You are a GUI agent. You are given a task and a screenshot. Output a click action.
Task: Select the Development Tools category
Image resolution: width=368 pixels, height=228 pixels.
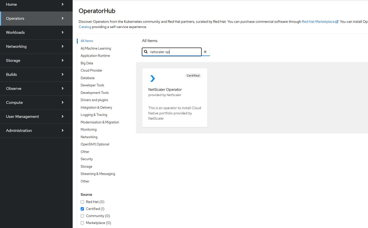95,93
